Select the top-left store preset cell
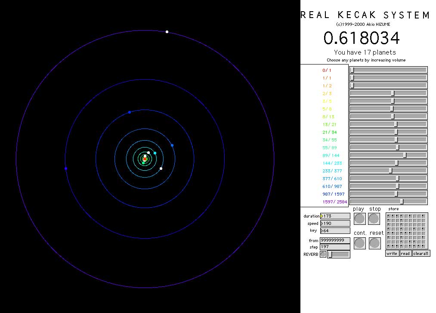Viewport: 436px width, 313px height. click(389, 216)
